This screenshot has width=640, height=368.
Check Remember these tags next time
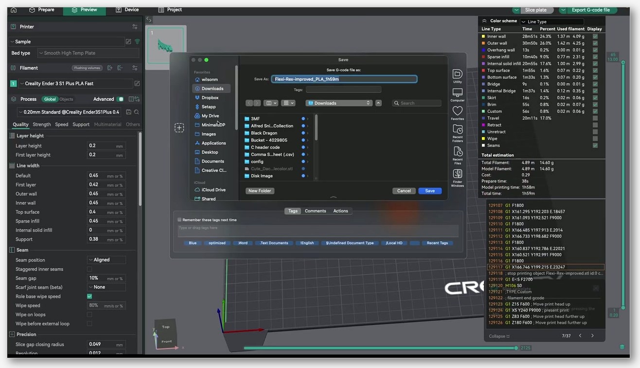179,220
